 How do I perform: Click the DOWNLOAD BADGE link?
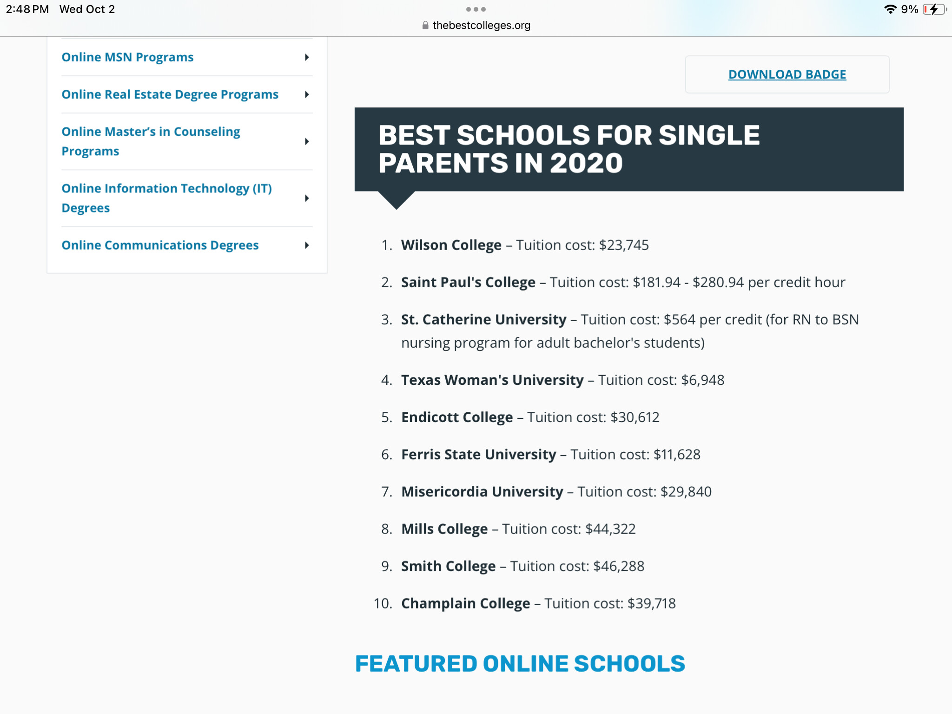coord(787,74)
